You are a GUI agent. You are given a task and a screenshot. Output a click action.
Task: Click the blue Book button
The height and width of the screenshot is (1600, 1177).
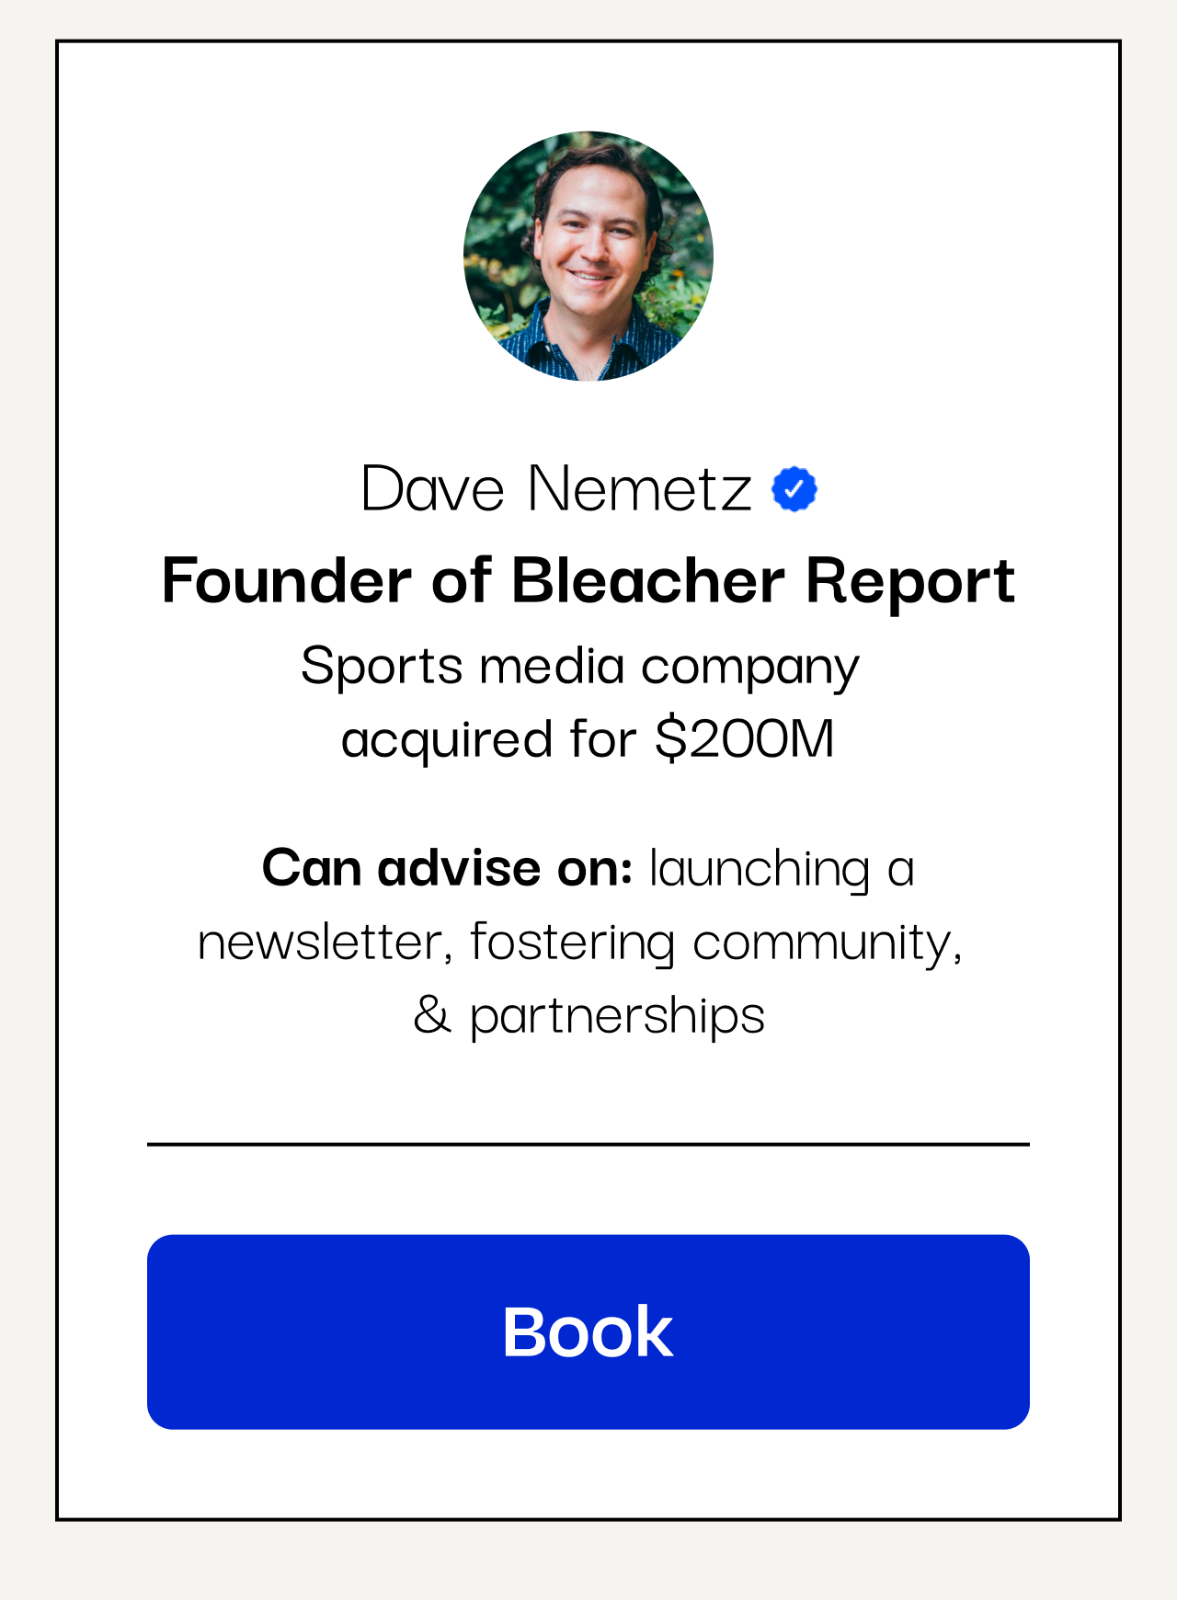tap(588, 1331)
